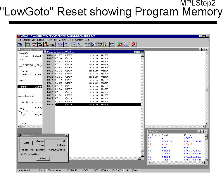This screenshot has height=173, width=223.
Task: Click the magnifying glass toolbar icon
Action: 94,44
